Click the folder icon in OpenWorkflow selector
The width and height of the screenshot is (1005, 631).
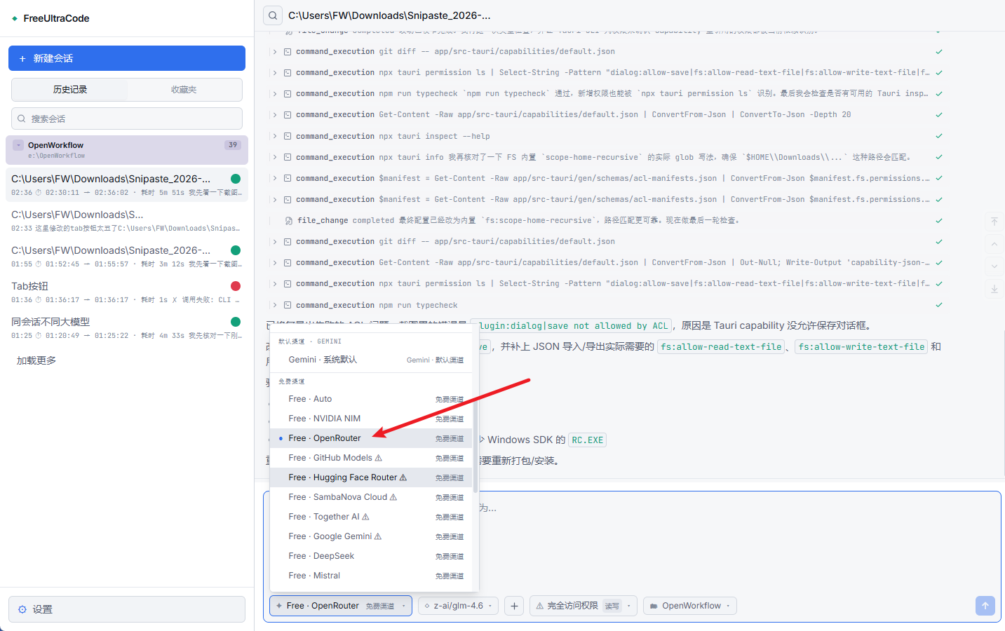(654, 606)
